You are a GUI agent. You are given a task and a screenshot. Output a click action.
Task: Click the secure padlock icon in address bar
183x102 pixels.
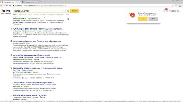click(13, 5)
